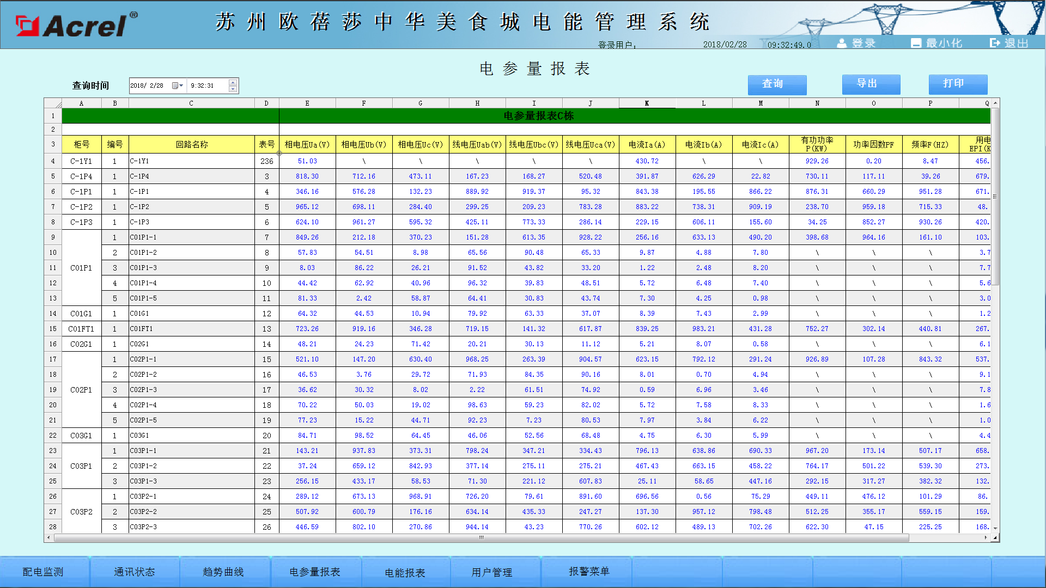Select the spreadsheet select-all corner box
The height and width of the screenshot is (588, 1046).
pyautogui.click(x=53, y=103)
